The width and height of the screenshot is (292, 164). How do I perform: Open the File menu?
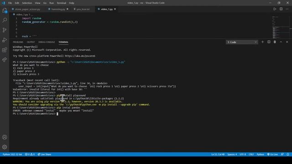pyautogui.click(x=10, y=3)
